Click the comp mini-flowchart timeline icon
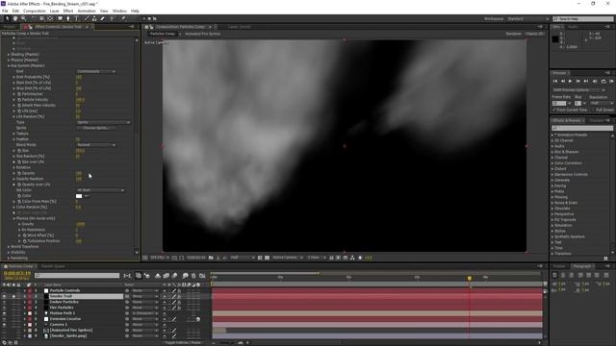616x346 pixels. click(127, 276)
